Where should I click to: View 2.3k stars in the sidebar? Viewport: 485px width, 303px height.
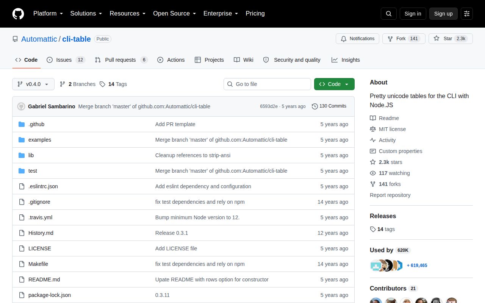coord(386,162)
